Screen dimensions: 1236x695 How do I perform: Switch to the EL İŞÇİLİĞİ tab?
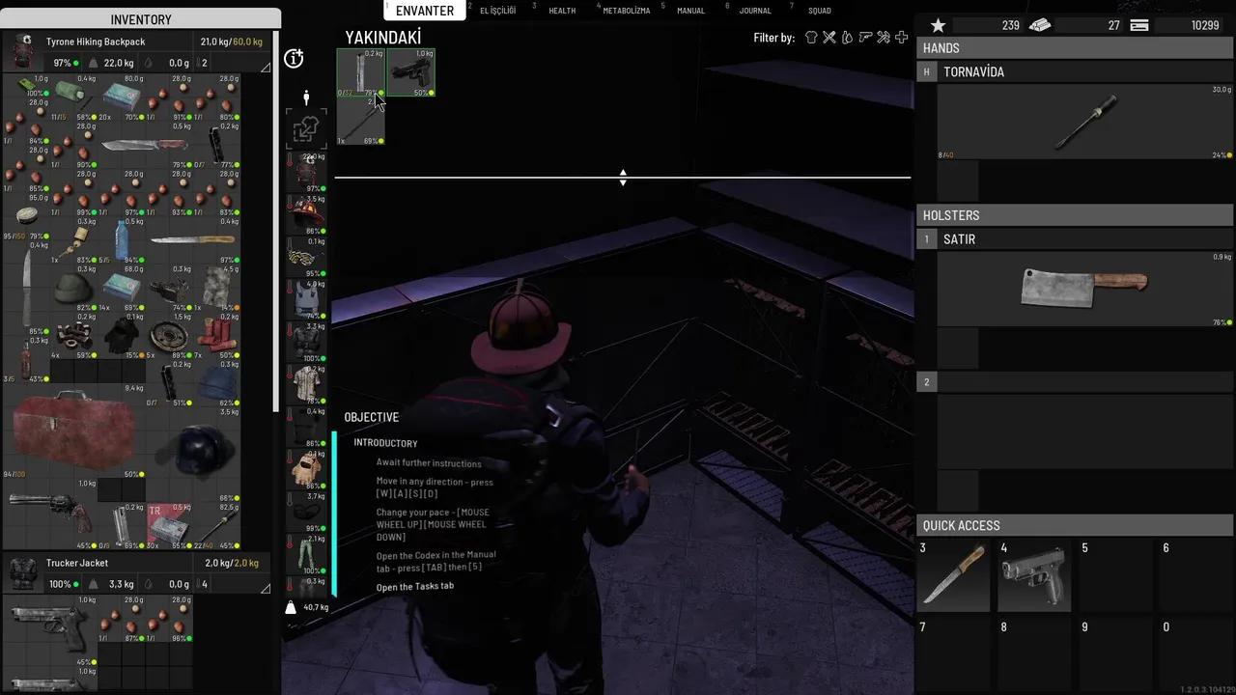pos(498,11)
